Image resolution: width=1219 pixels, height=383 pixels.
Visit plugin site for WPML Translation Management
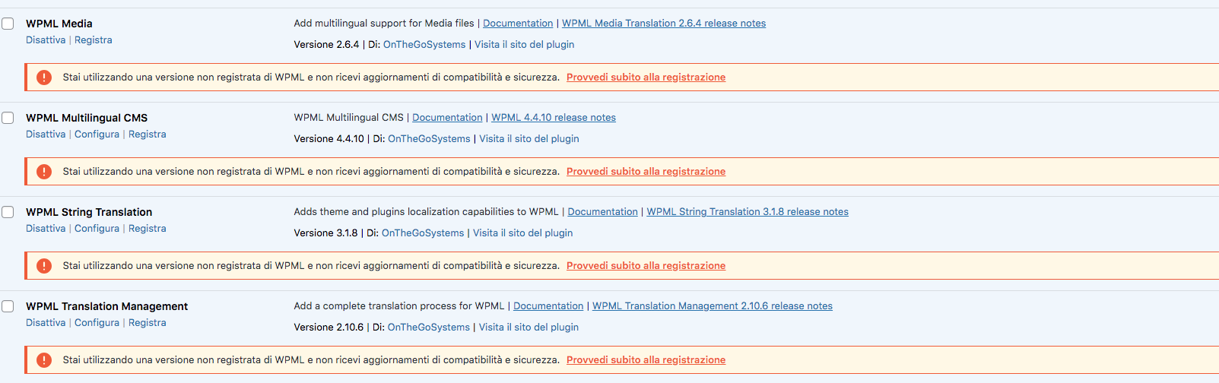[529, 328]
